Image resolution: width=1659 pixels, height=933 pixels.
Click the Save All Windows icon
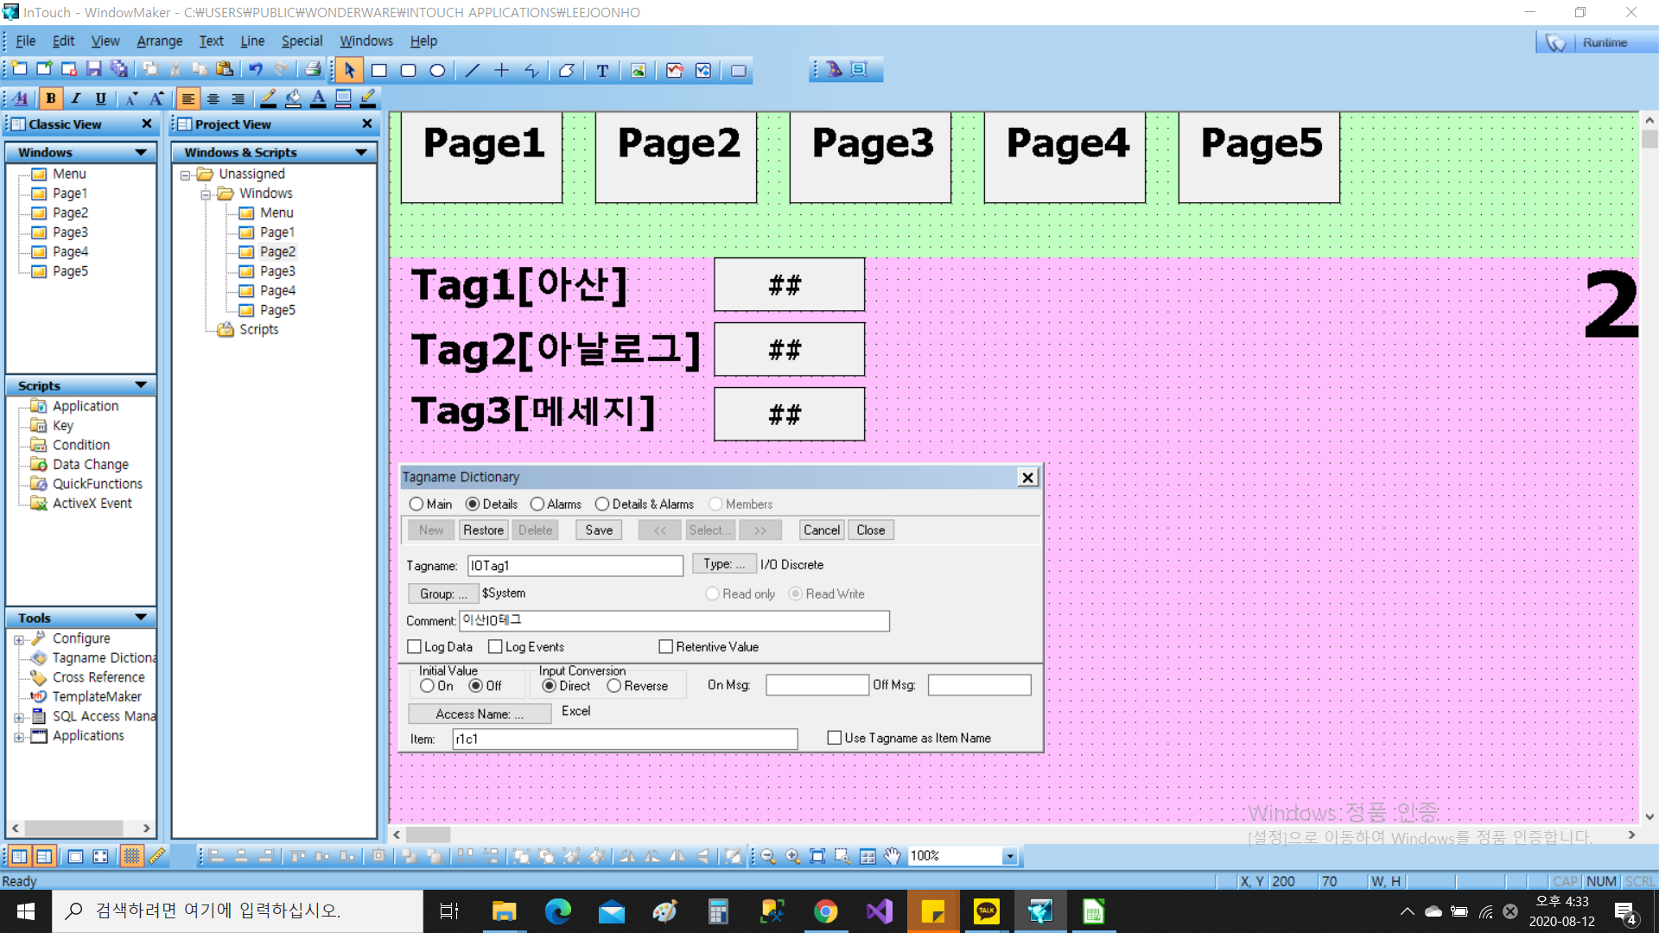click(x=119, y=70)
